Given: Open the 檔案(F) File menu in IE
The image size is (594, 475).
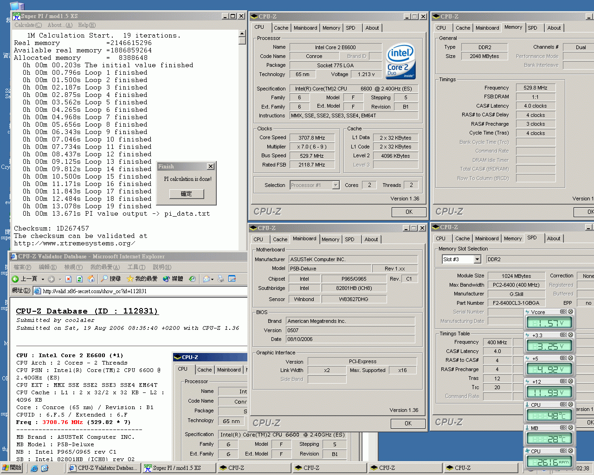Looking at the screenshot, I should (22, 267).
